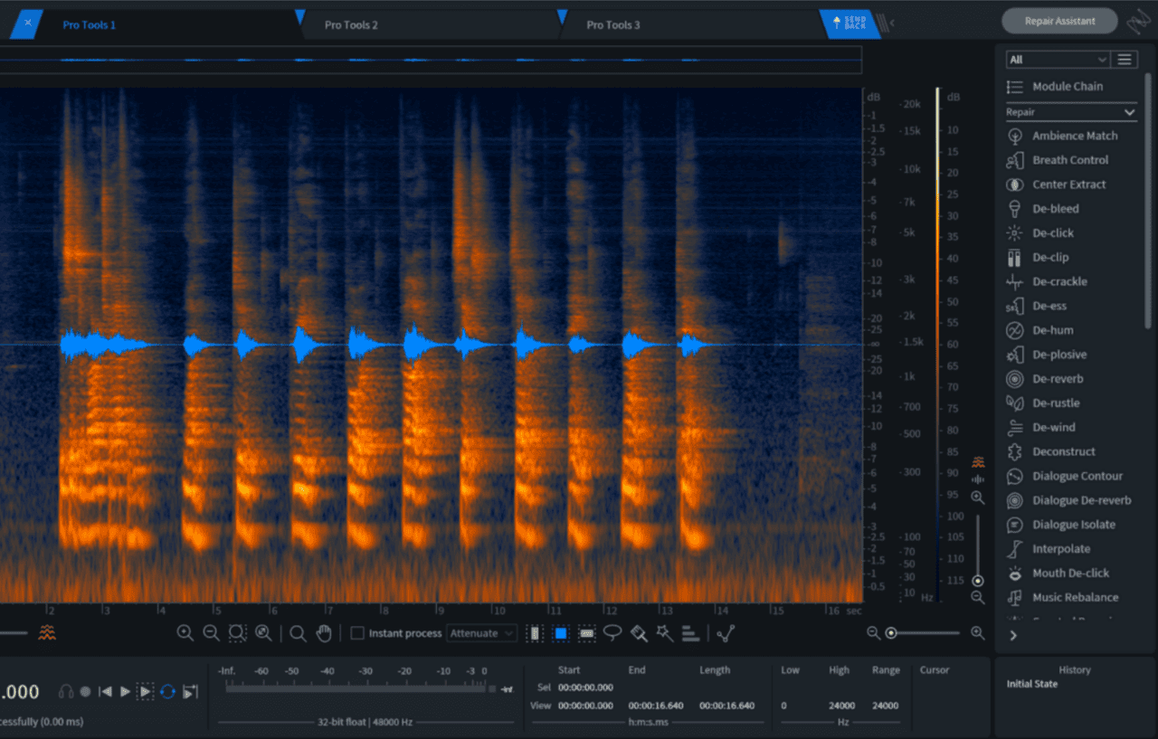Open the find similar event tool
Viewport: 1158px width, 739px height.
pos(726,633)
